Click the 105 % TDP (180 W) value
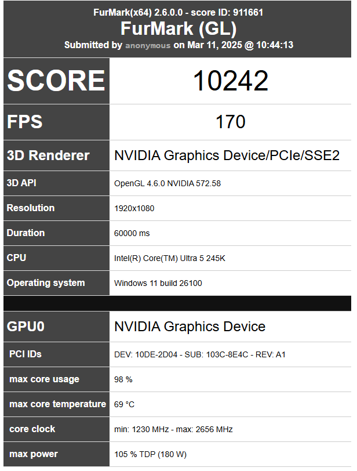Image resolution: width=357 pixels, height=471 pixels. pos(151,454)
